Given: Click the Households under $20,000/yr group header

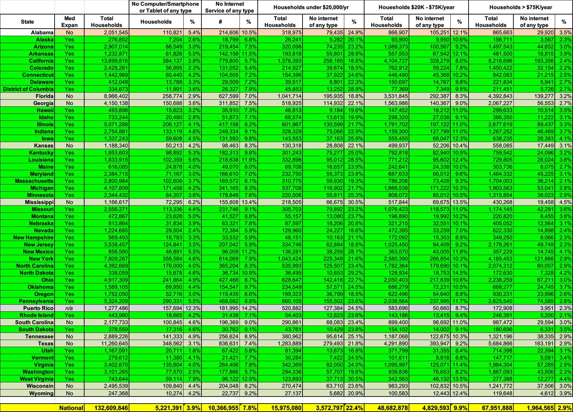Looking at the screenshot, I should pyautogui.click(x=311, y=7).
